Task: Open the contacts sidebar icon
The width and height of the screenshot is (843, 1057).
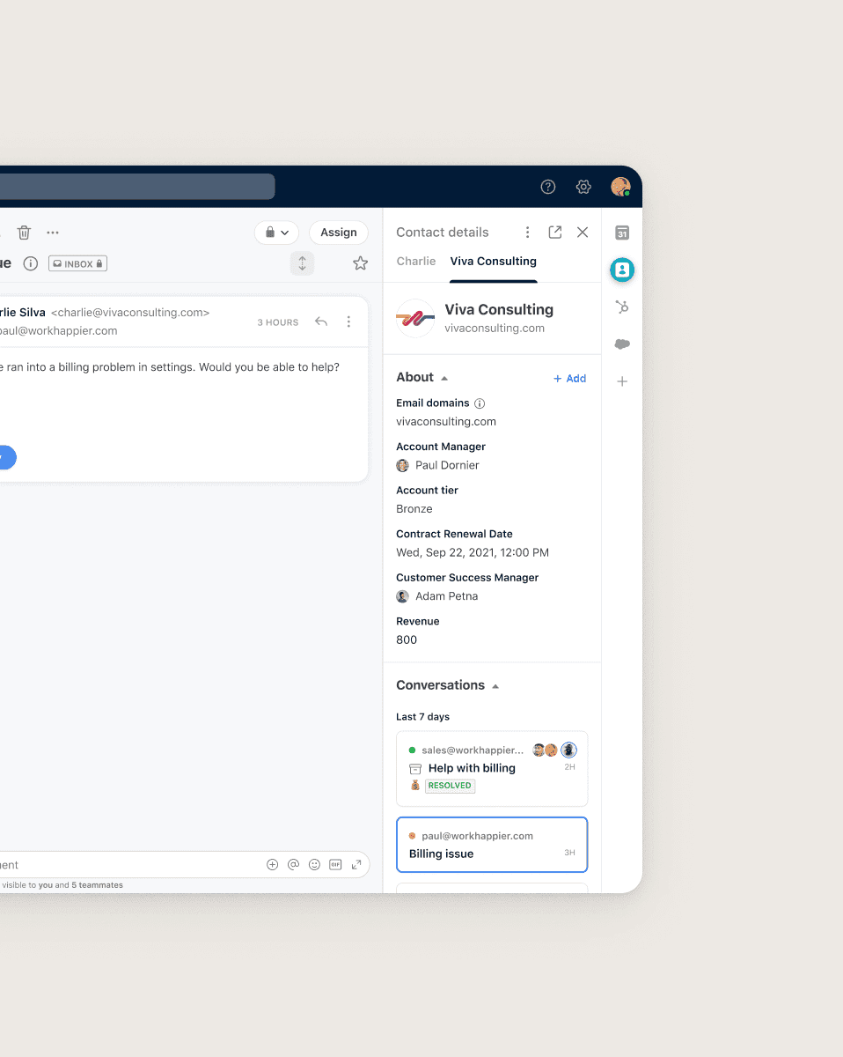Action: point(622,270)
